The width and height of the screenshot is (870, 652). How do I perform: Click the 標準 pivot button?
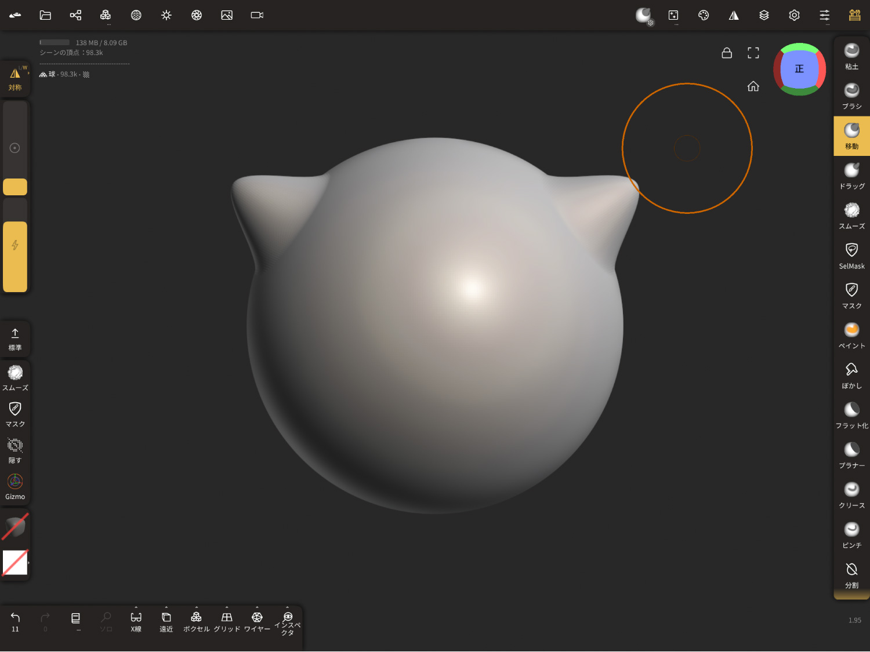[15, 339]
